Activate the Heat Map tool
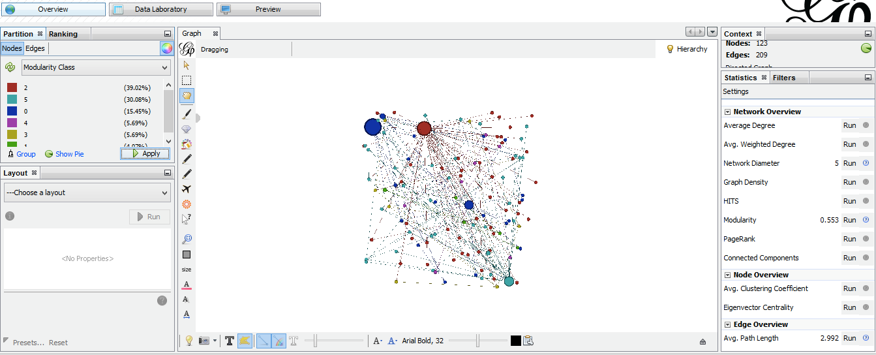The image size is (876, 355). coord(187,204)
